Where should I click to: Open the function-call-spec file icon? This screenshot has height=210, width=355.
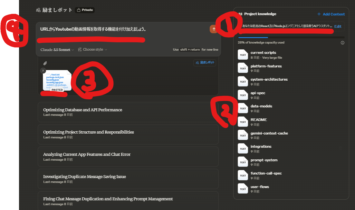pos(243,175)
